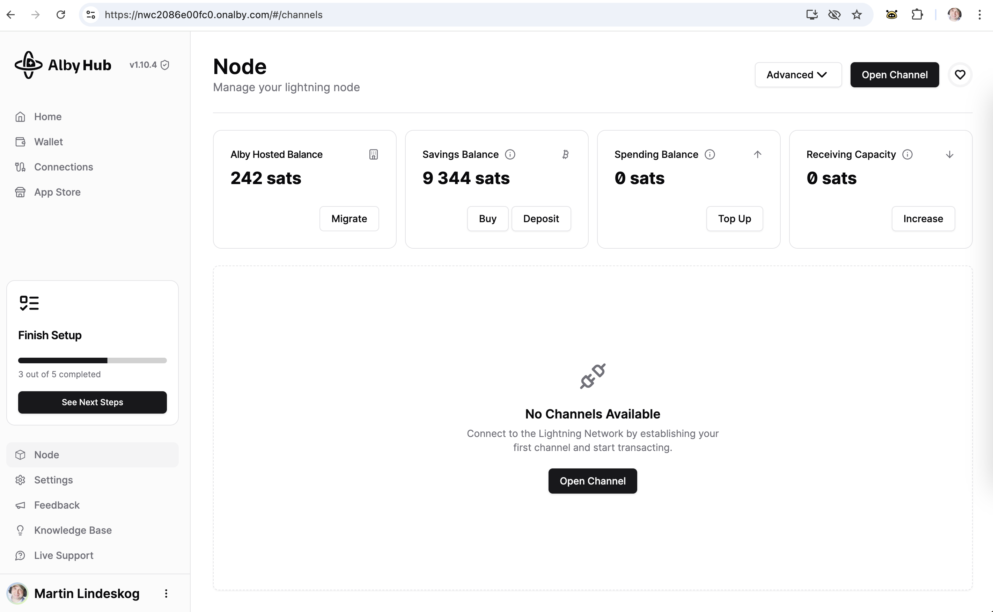Open Martin Lindeskog's avatar in sidebar footer
This screenshot has width=993, height=612.
point(17,593)
